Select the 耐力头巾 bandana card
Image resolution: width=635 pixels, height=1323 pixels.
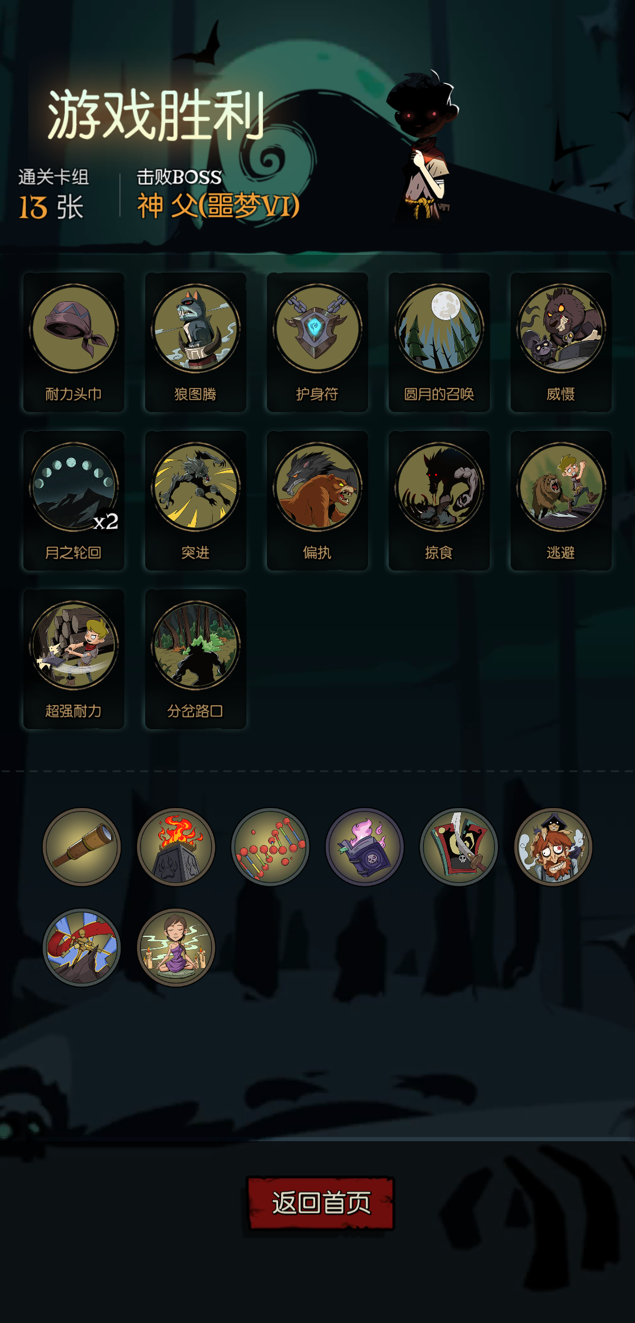coord(73,342)
